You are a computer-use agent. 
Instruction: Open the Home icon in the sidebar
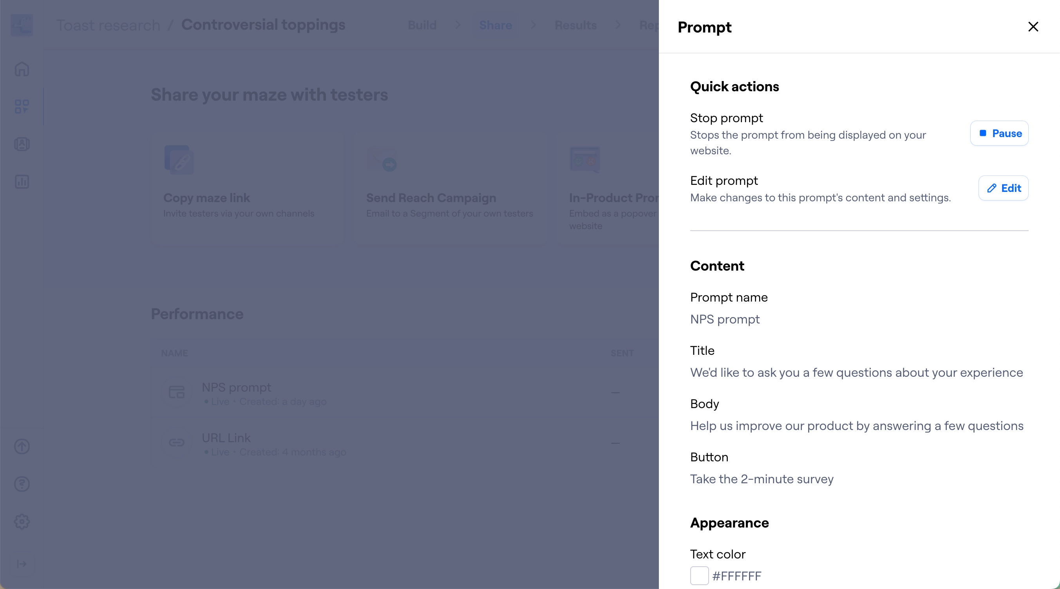click(22, 69)
